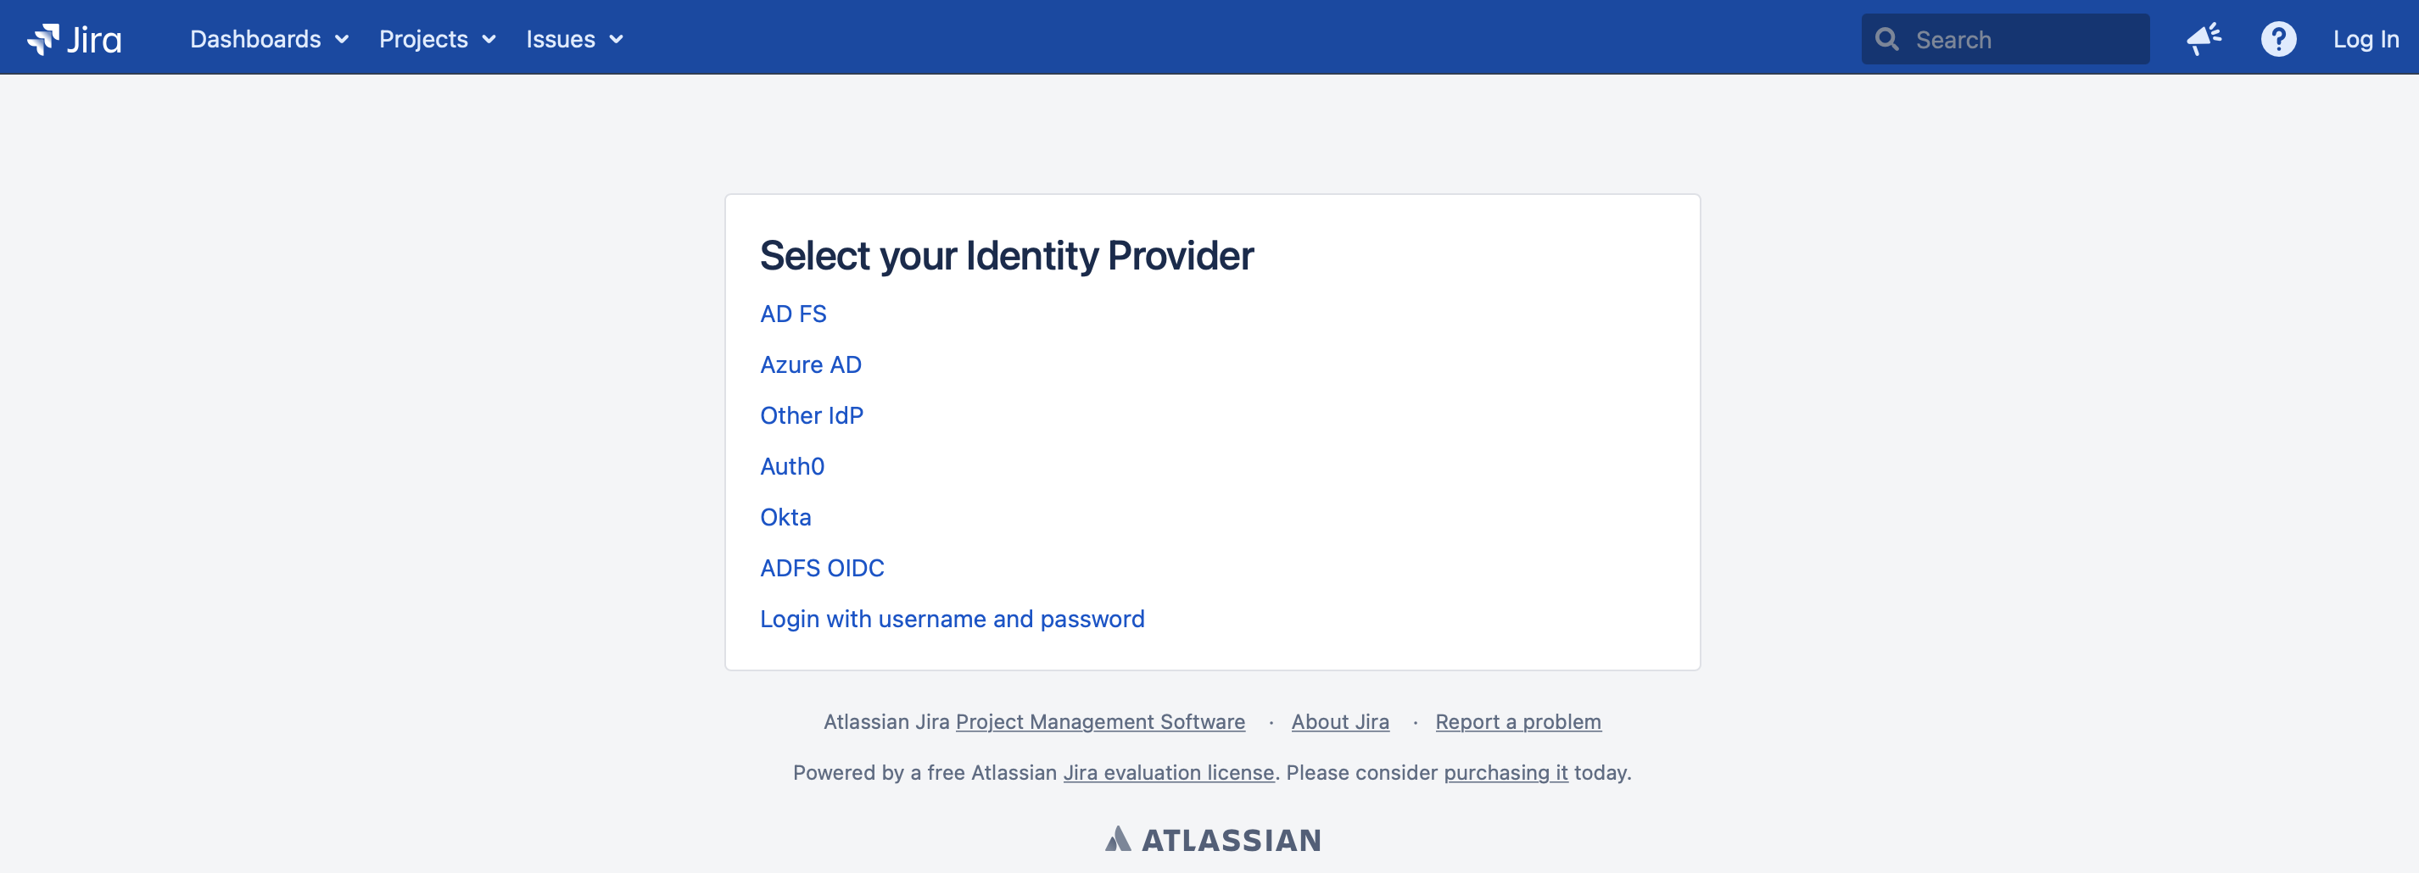Click the Atlassian logo in footer
The width and height of the screenshot is (2419, 873).
click(1212, 839)
